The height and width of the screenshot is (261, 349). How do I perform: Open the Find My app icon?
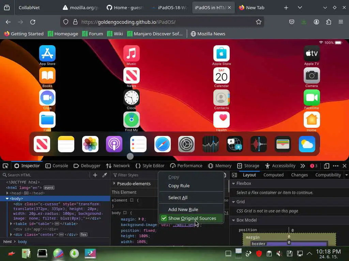coord(131,120)
